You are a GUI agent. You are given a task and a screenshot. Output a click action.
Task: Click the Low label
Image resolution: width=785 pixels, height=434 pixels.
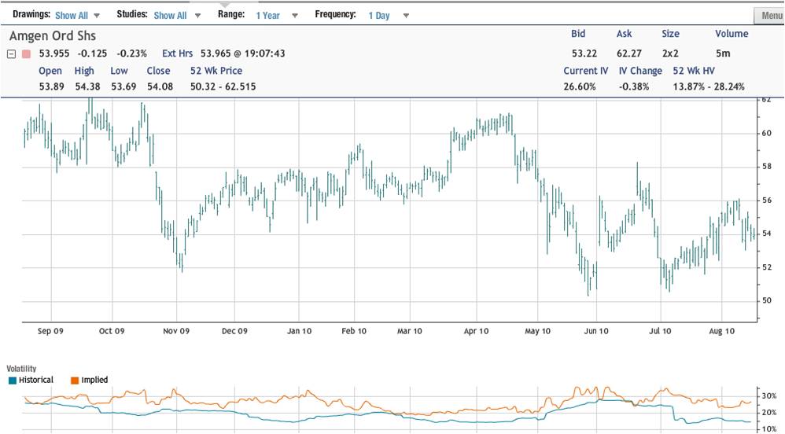click(x=119, y=71)
